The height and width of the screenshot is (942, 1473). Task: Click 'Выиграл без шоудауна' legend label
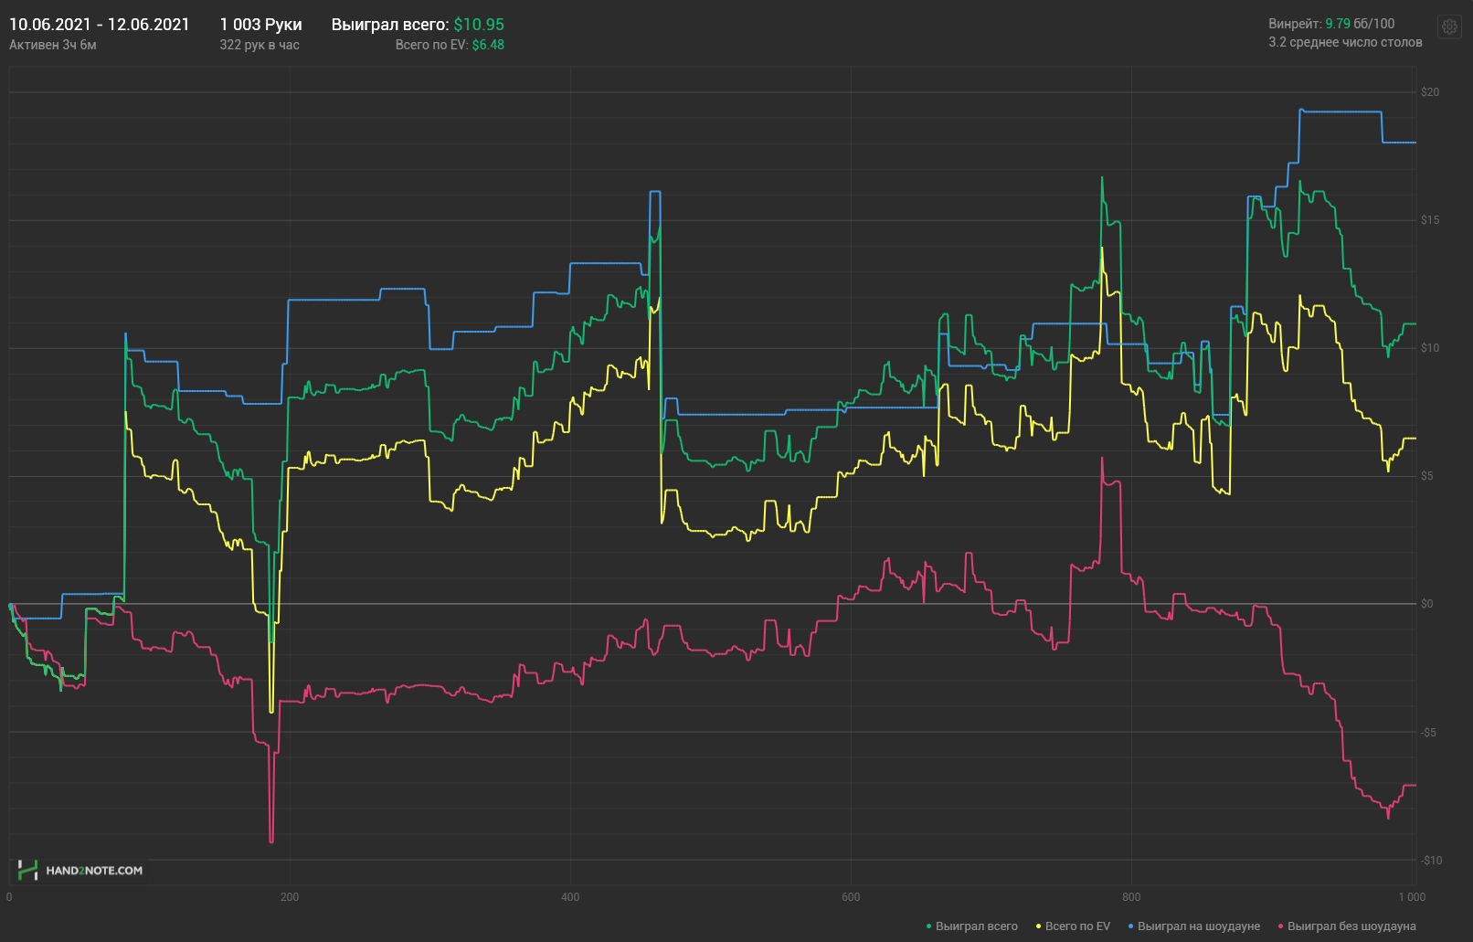[1351, 926]
